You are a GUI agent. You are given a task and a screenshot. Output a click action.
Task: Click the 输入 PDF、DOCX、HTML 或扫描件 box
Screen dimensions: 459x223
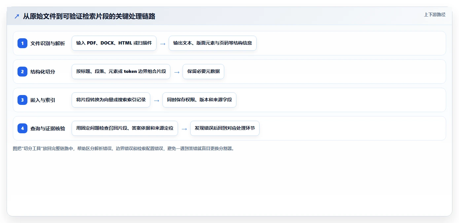point(114,43)
